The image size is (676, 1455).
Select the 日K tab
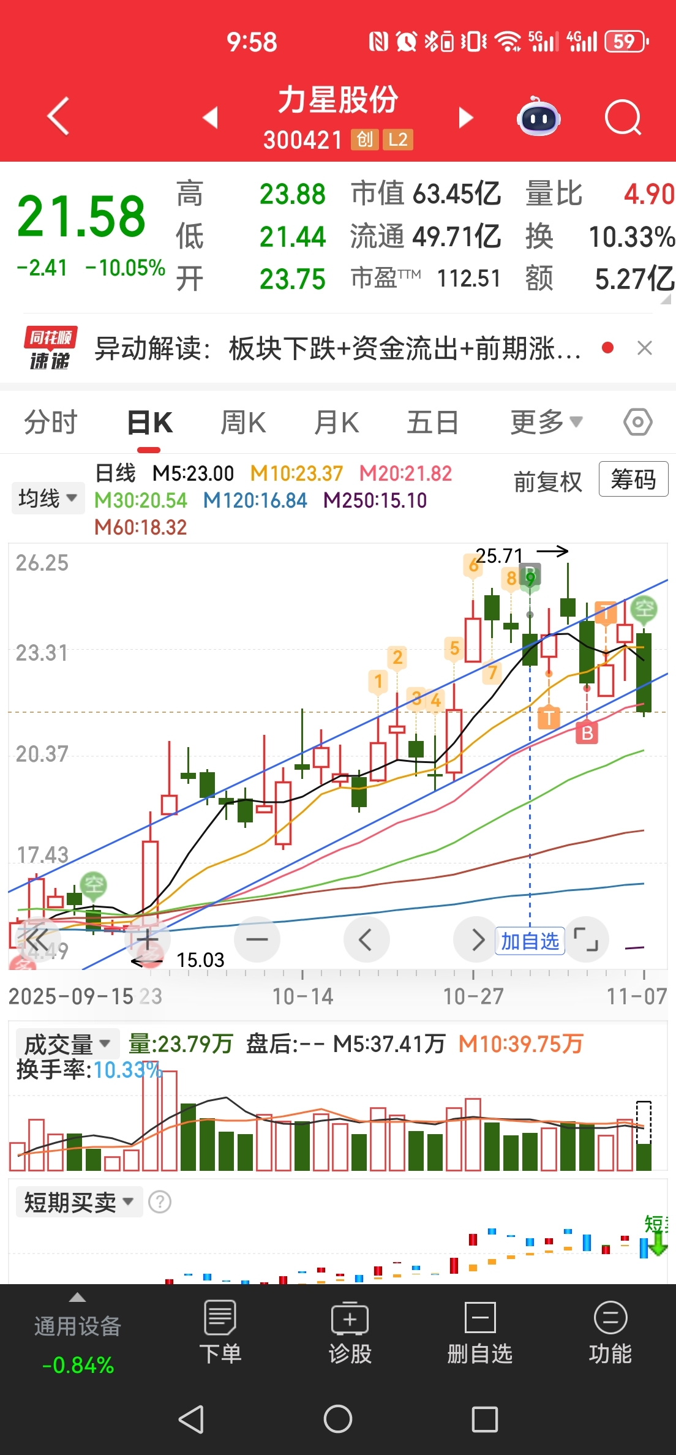(x=149, y=423)
